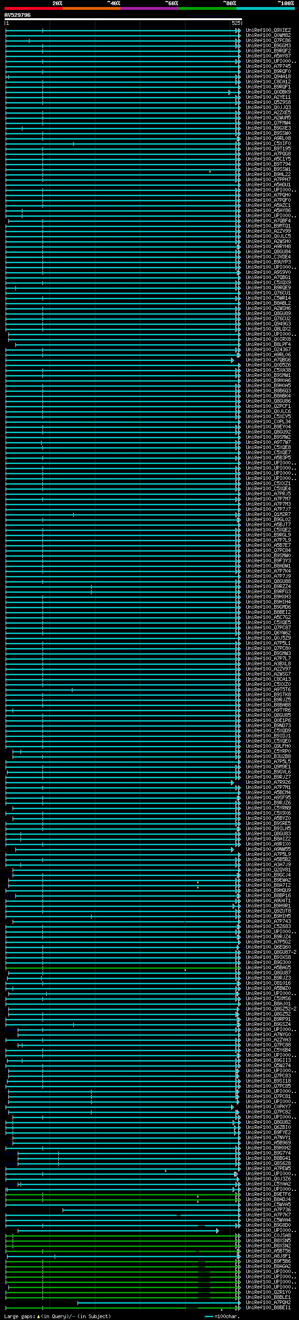Click hit label UniRef100_Q0JJQ3
This screenshot has height=1320, width=299.
coord(268,108)
